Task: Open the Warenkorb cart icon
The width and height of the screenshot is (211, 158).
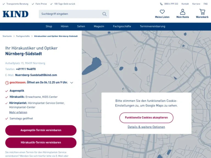Action: [202, 12]
